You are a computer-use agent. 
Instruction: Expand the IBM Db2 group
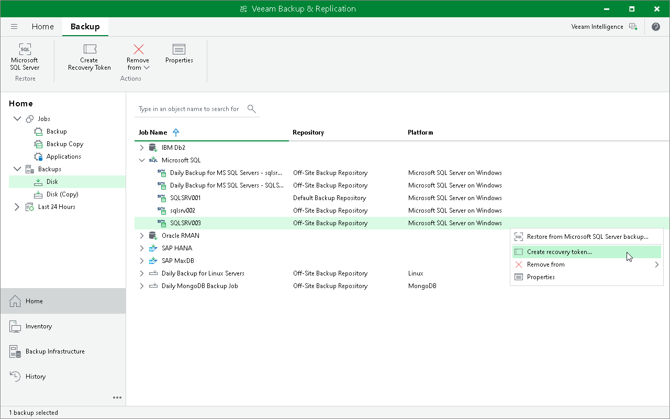141,148
